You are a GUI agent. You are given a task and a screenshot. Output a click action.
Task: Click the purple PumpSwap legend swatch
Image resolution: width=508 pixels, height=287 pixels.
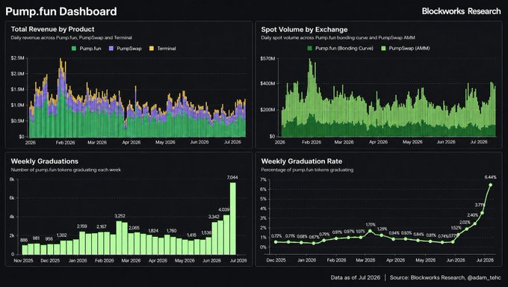[111, 49]
